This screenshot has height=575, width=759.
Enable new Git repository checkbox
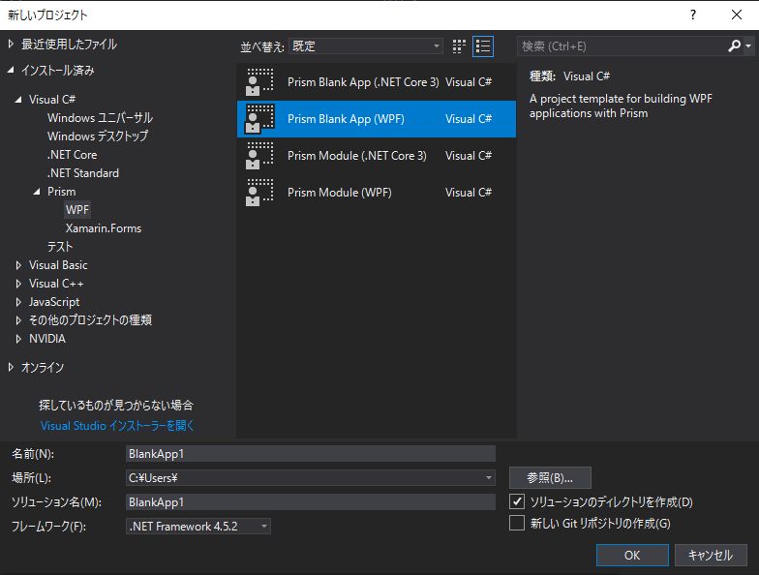coord(517,523)
